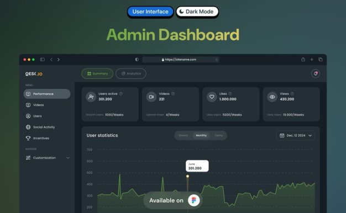346x213 pixels.
Task: Go forward with the browser forward arrow
Action: (59, 60)
